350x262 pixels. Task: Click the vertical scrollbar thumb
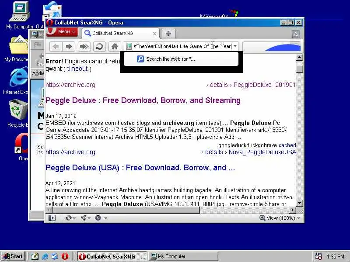point(299,69)
